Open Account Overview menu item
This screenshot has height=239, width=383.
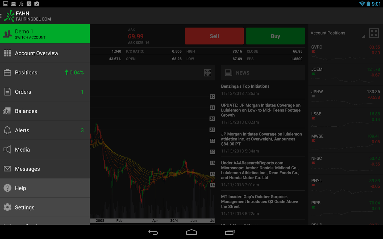45,53
